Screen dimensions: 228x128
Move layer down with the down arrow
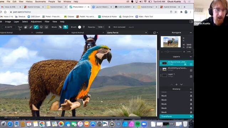click(181, 85)
